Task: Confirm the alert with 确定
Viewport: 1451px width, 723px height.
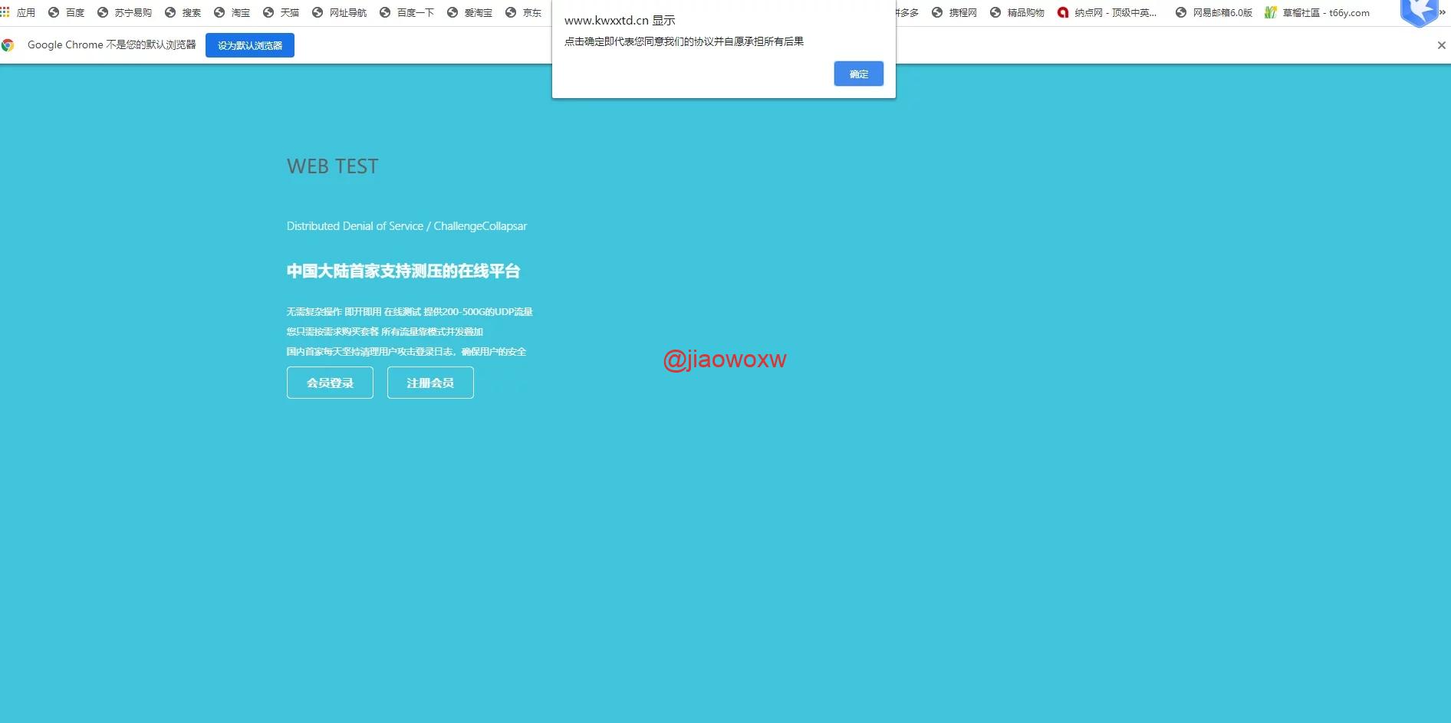Action: point(859,74)
